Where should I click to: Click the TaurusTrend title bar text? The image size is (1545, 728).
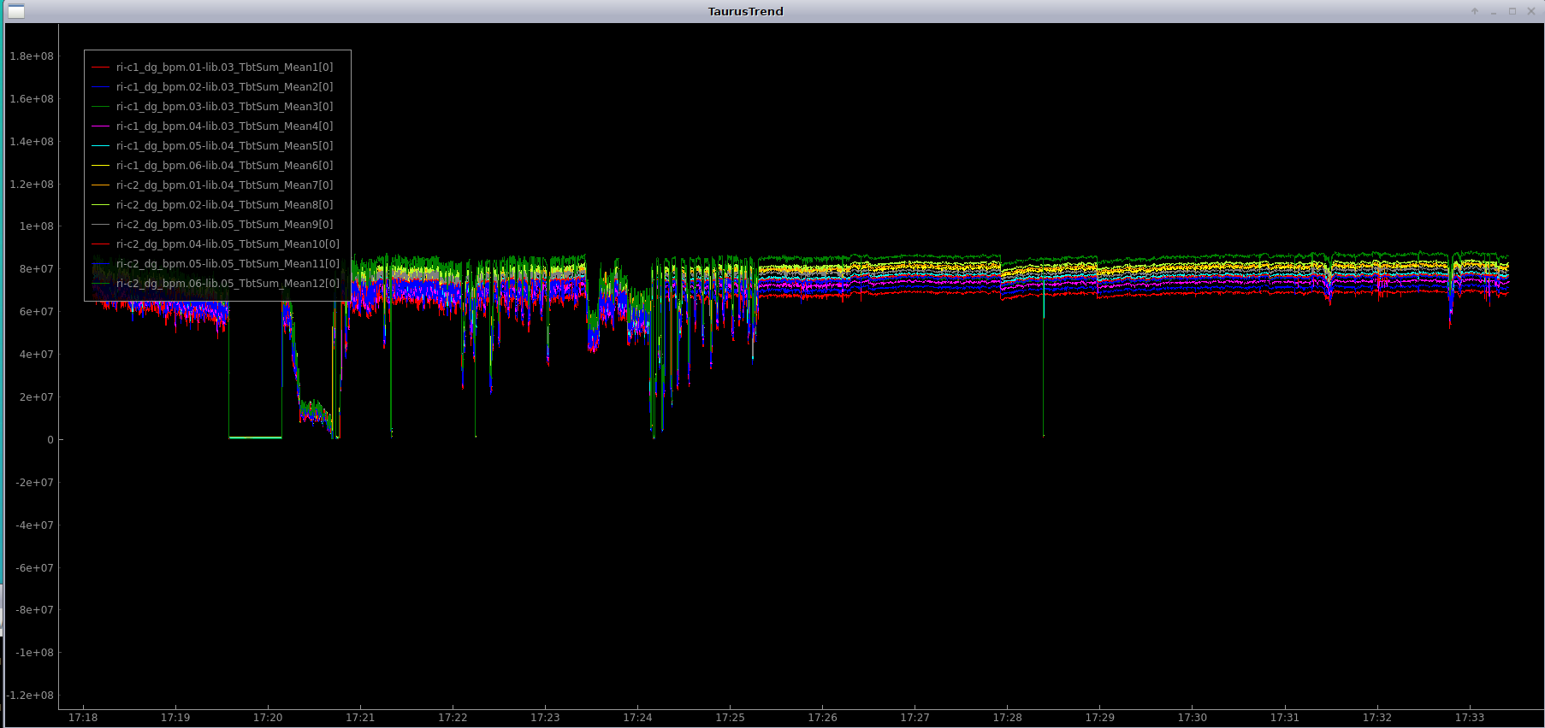click(x=745, y=11)
